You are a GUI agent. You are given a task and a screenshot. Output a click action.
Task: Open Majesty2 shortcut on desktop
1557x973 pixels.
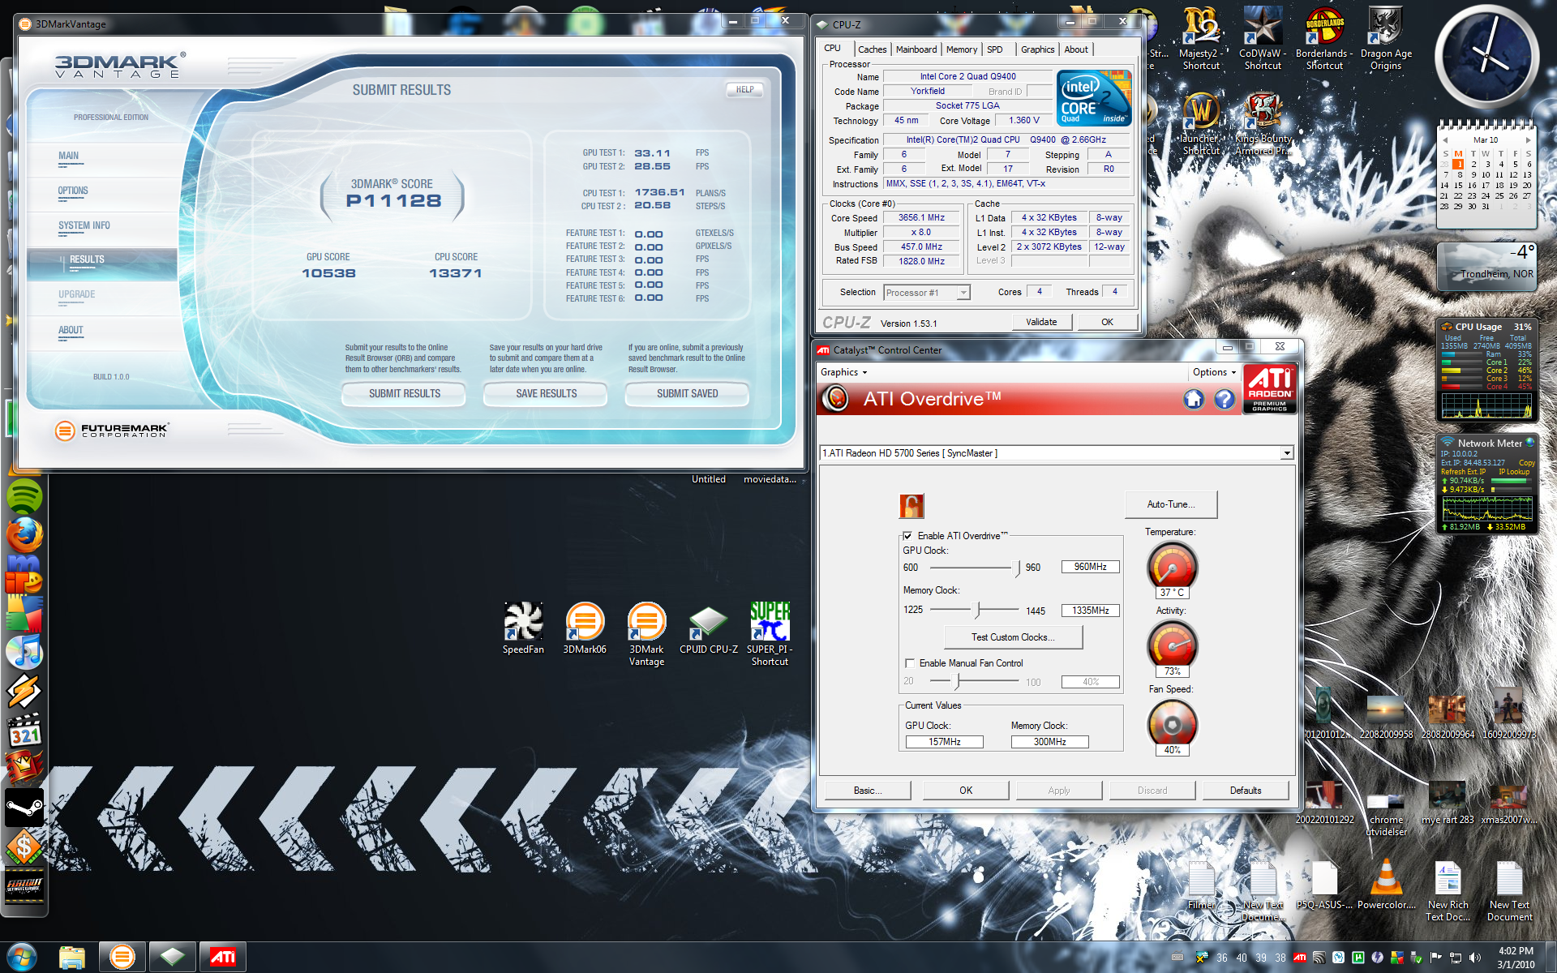pyautogui.click(x=1201, y=38)
